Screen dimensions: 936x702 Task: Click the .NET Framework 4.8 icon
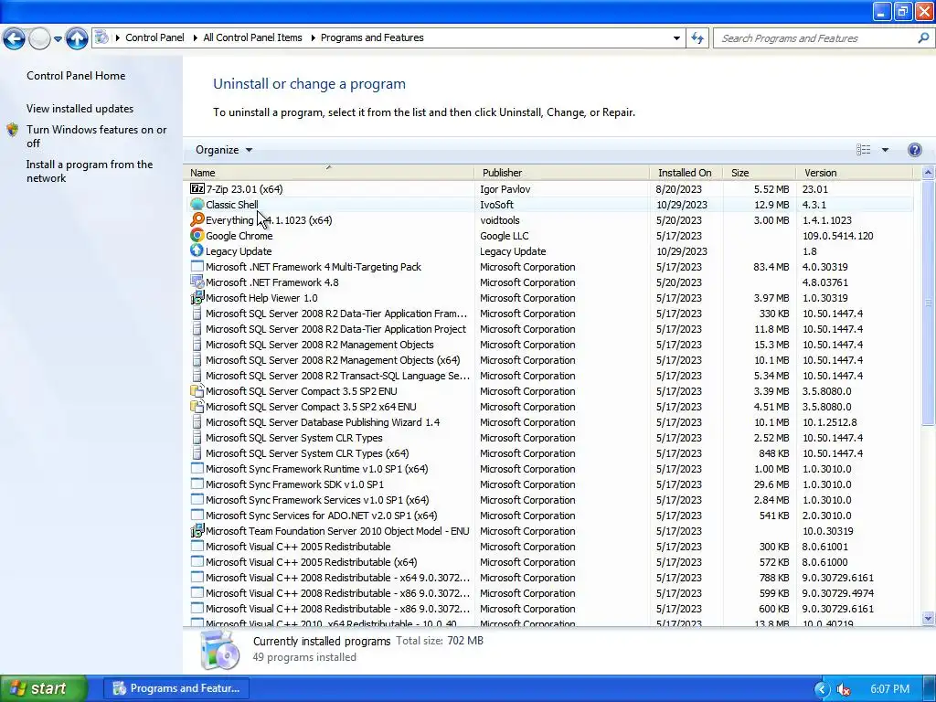pyautogui.click(x=197, y=282)
